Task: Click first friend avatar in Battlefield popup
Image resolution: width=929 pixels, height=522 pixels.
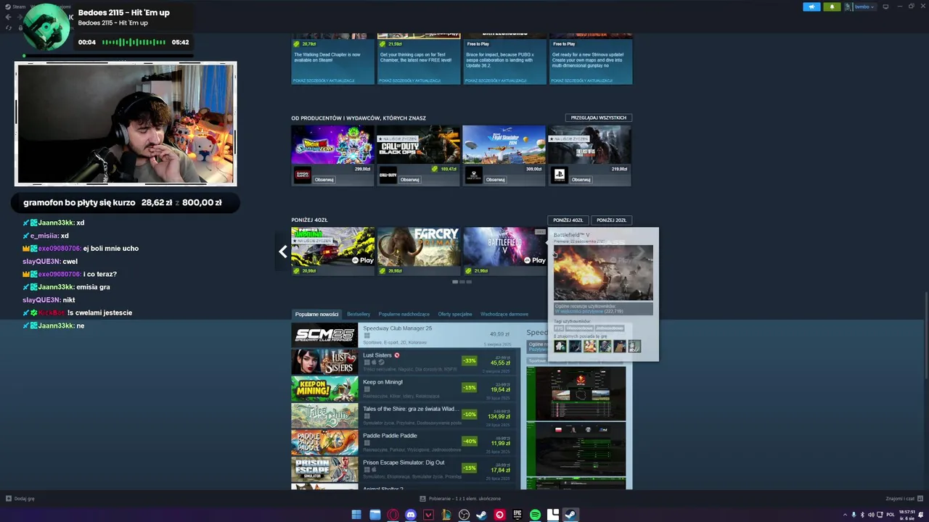Action: [x=560, y=347]
